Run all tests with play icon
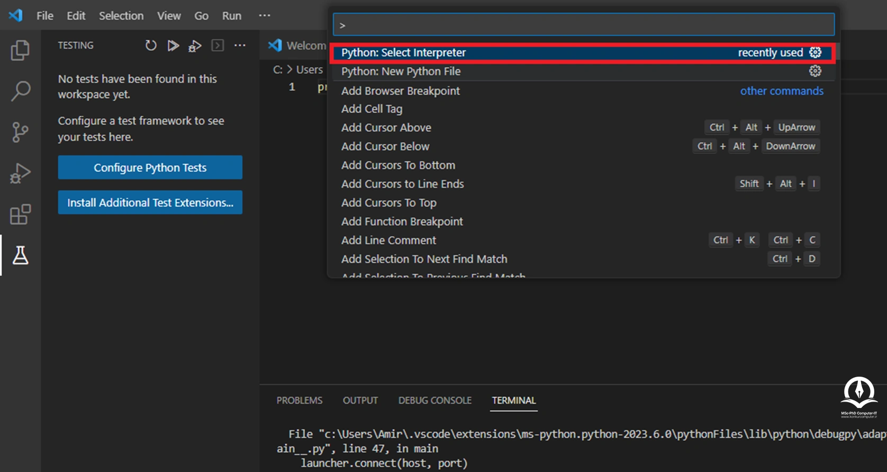The width and height of the screenshot is (887, 472). [173, 46]
